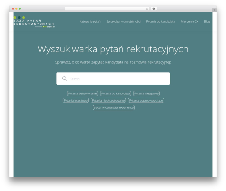Open Mierzenie CX menu item
Viewport: 226px width, 191px height.
coord(189,22)
